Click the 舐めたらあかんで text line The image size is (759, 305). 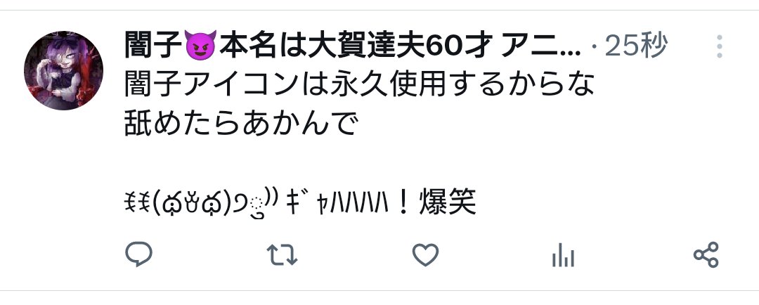pyautogui.click(x=240, y=124)
